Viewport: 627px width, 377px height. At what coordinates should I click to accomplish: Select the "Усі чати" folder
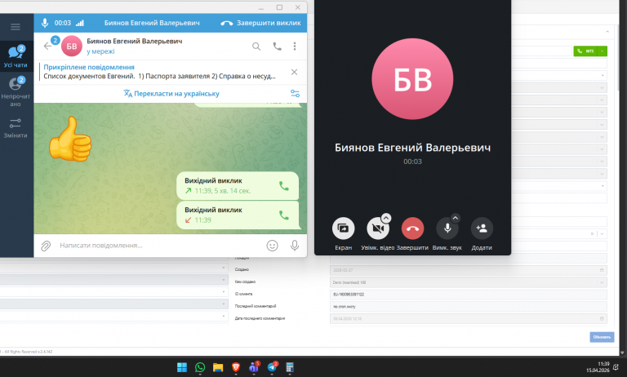16,57
